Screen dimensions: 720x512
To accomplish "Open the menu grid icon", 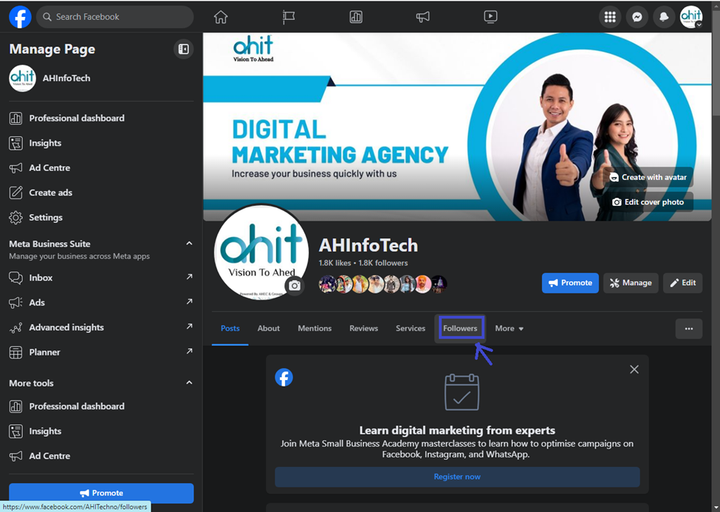I will [610, 17].
